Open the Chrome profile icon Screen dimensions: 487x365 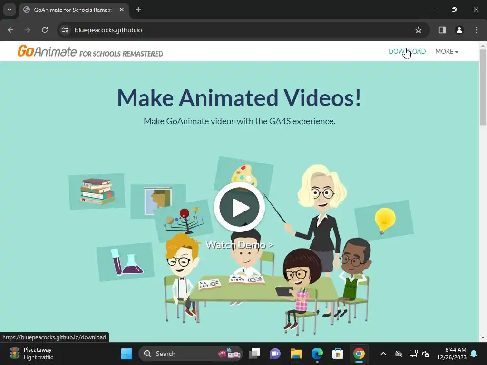[x=459, y=30]
